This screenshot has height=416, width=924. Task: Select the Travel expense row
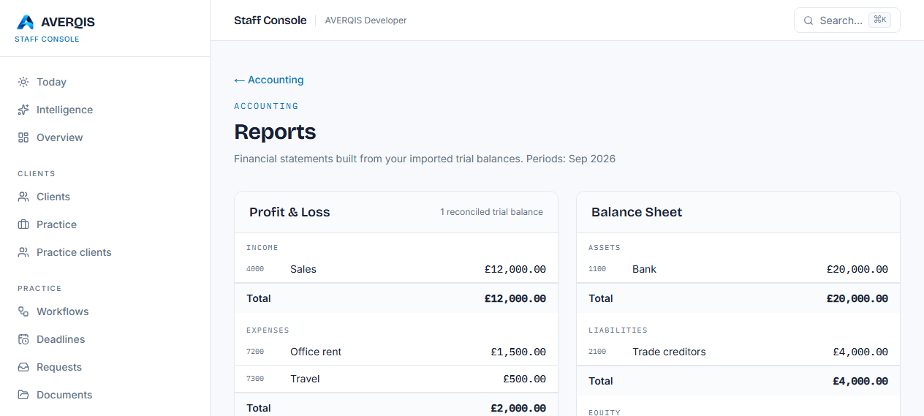coord(396,379)
